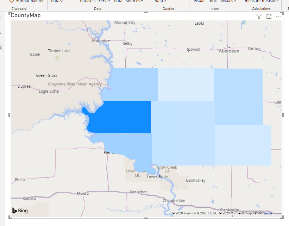Screen dimensions: 289x226
Task: Open the Terms link on the map
Action: click(x=268, y=213)
